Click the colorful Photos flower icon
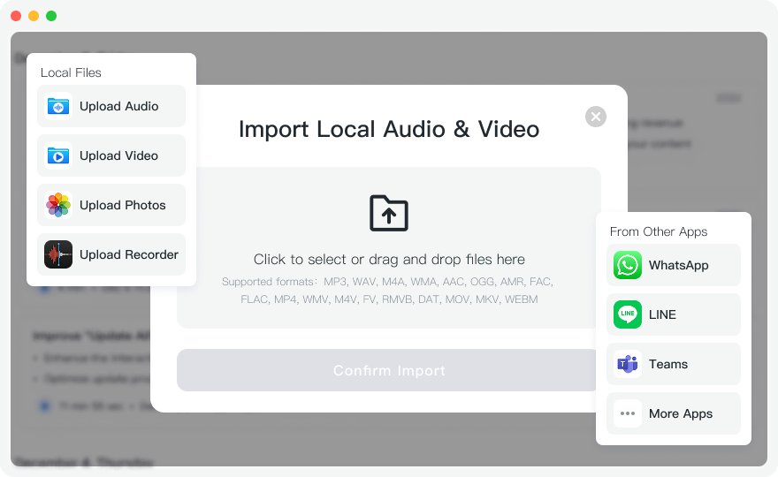This screenshot has width=778, height=477. point(58,205)
